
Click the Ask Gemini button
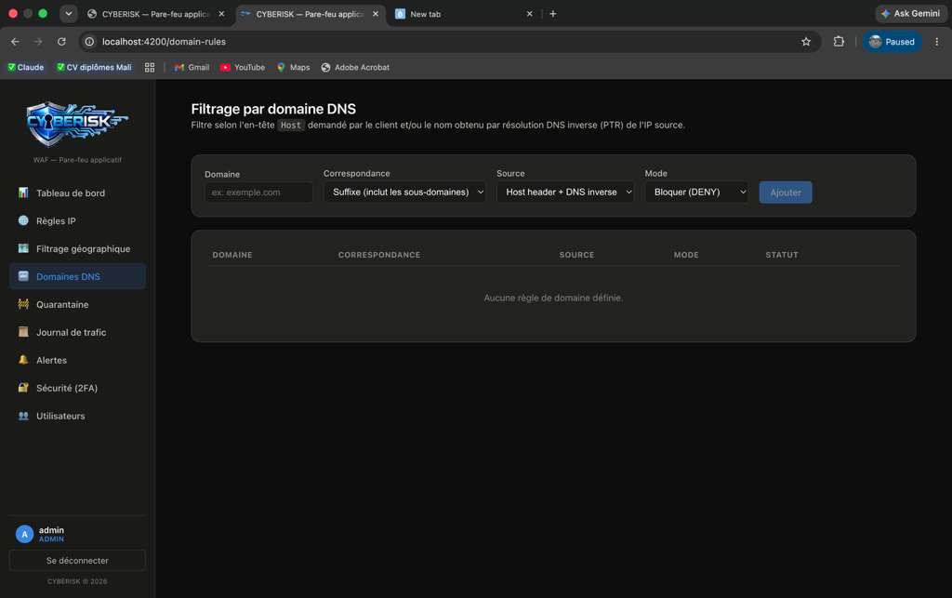click(x=911, y=13)
